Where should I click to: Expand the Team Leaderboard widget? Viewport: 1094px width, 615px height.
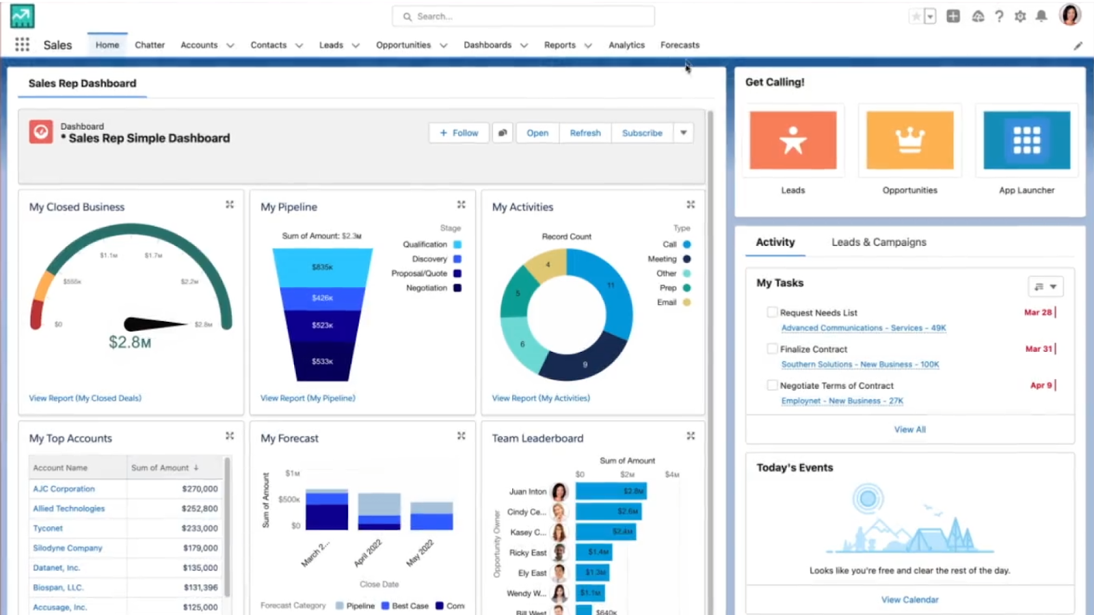(x=691, y=436)
